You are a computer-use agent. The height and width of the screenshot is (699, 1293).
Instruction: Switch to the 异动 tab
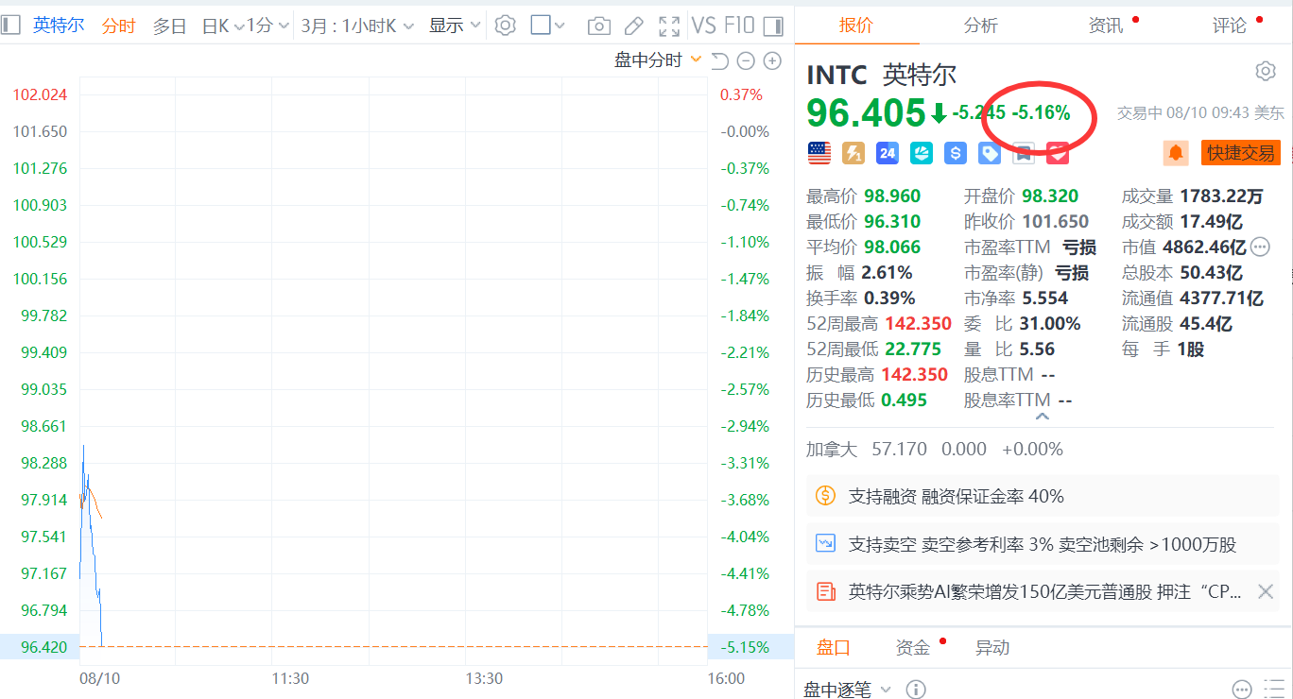[992, 647]
